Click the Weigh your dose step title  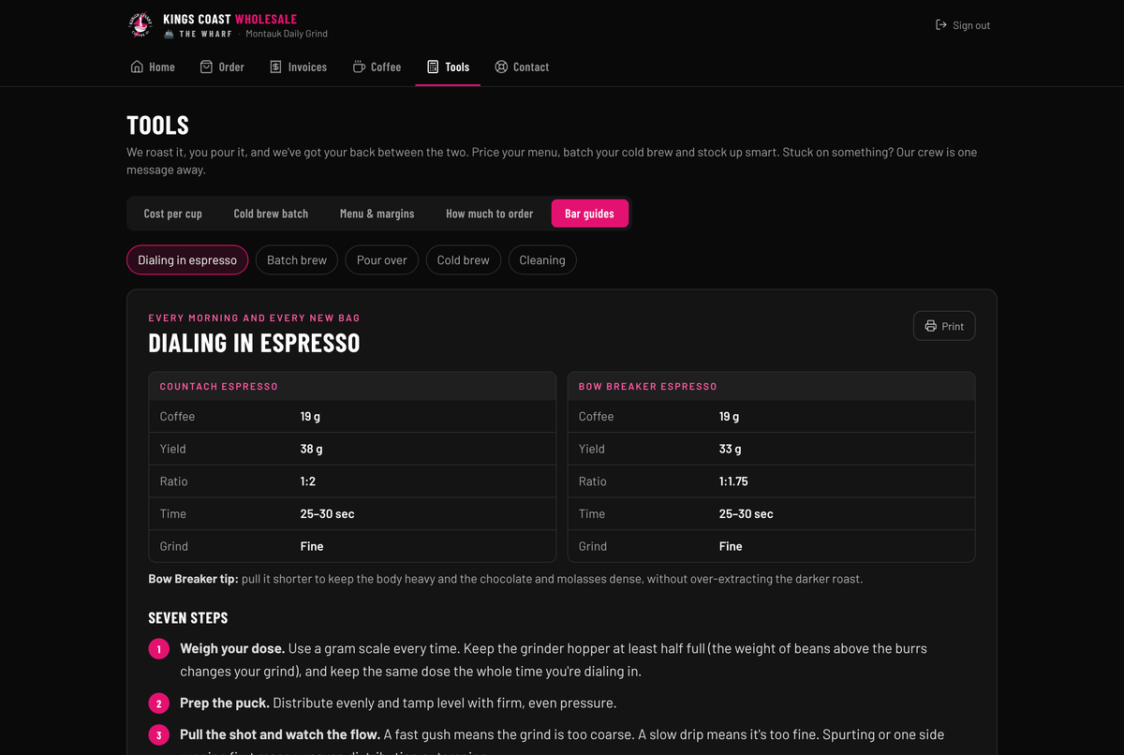(232, 648)
